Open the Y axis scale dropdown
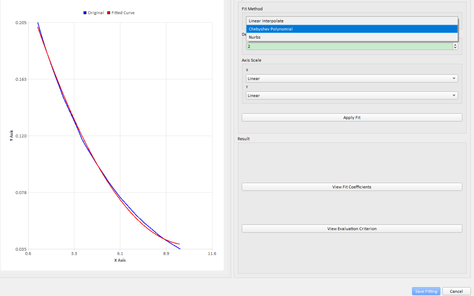The height and width of the screenshot is (296, 474). 352,96
